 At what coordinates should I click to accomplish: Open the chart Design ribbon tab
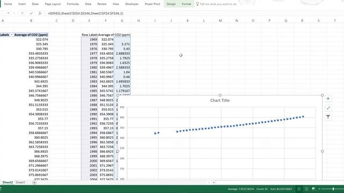(171, 4)
